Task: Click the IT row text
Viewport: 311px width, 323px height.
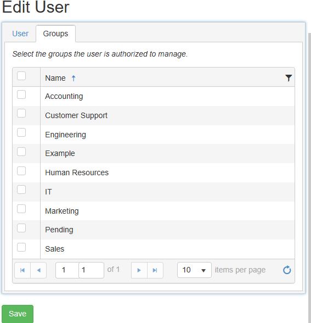Action: point(48,192)
